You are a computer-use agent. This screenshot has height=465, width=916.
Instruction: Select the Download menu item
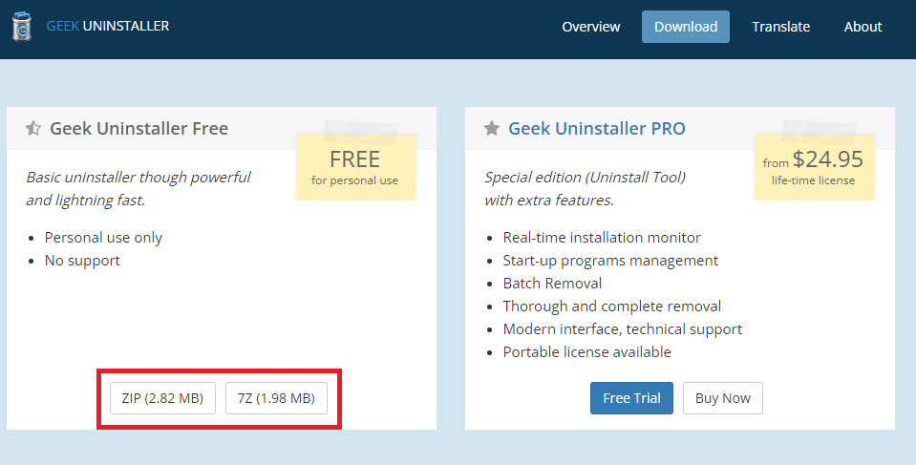point(686,27)
